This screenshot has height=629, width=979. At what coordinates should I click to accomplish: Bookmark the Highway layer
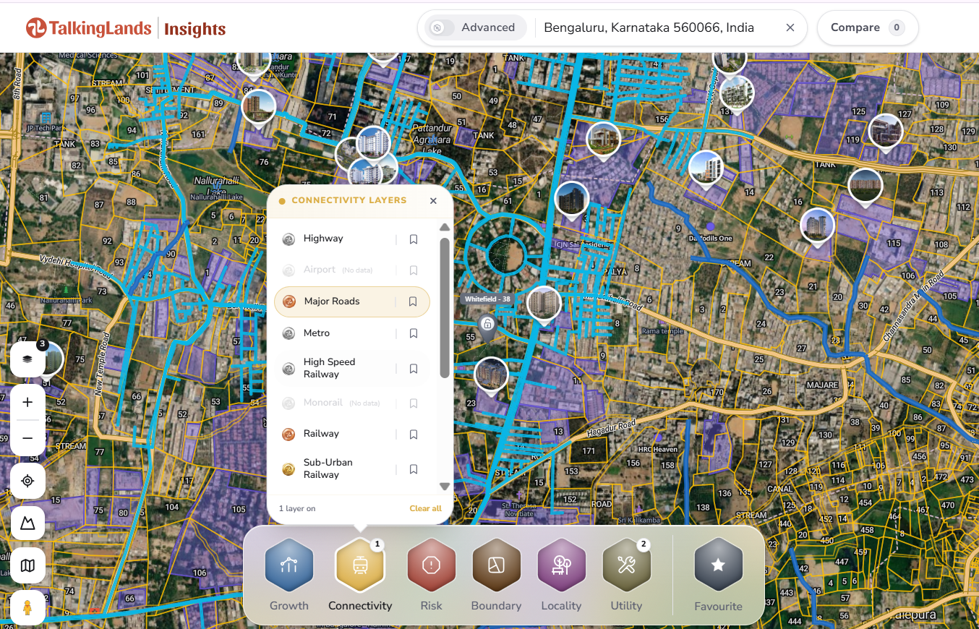tap(414, 239)
